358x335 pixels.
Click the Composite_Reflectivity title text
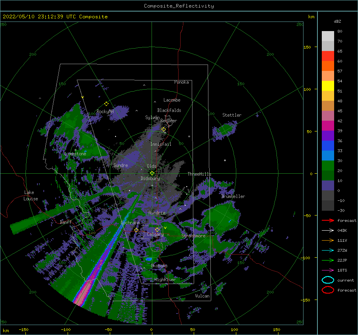pyautogui.click(x=179, y=6)
